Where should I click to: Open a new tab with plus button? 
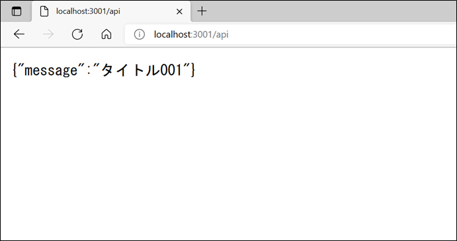202,11
